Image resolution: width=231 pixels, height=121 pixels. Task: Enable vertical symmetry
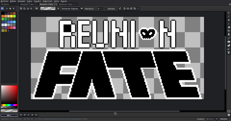click(x=128, y=8)
